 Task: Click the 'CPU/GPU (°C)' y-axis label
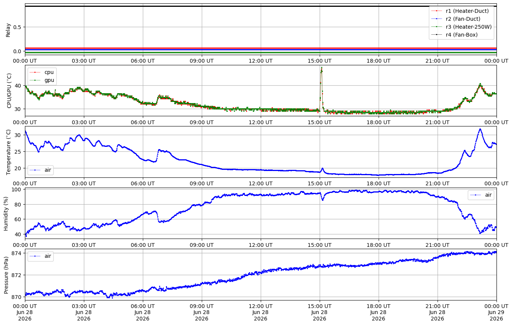tap(9, 91)
